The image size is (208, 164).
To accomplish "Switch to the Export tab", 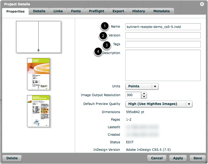I will (x=118, y=11).
